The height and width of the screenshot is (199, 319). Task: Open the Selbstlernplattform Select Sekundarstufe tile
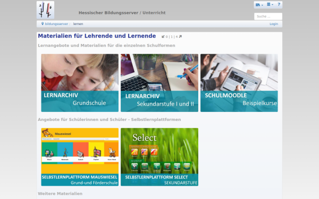tap(159, 157)
